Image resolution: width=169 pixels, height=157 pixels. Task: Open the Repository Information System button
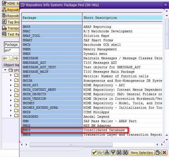[x=11, y=16]
